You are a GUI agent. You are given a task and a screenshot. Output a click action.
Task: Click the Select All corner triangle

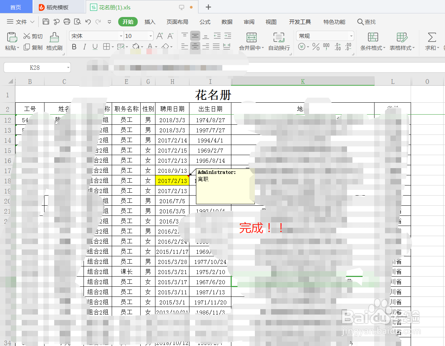[x=10, y=81]
